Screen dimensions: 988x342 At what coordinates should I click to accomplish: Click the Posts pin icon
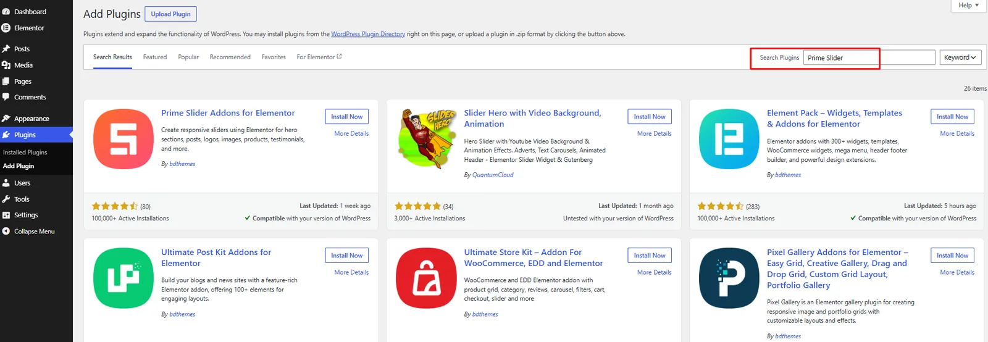[x=6, y=49]
